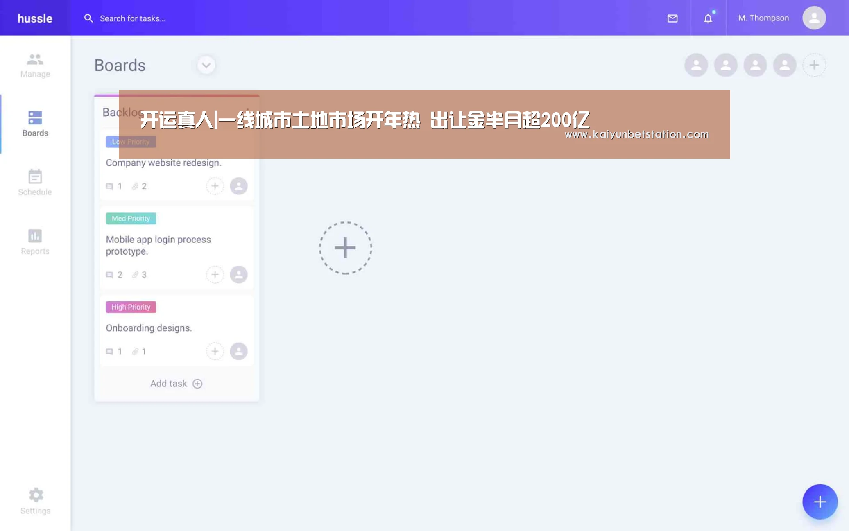View attachments on Company website redesign
Screen dimensions: 849x531
click(x=139, y=186)
